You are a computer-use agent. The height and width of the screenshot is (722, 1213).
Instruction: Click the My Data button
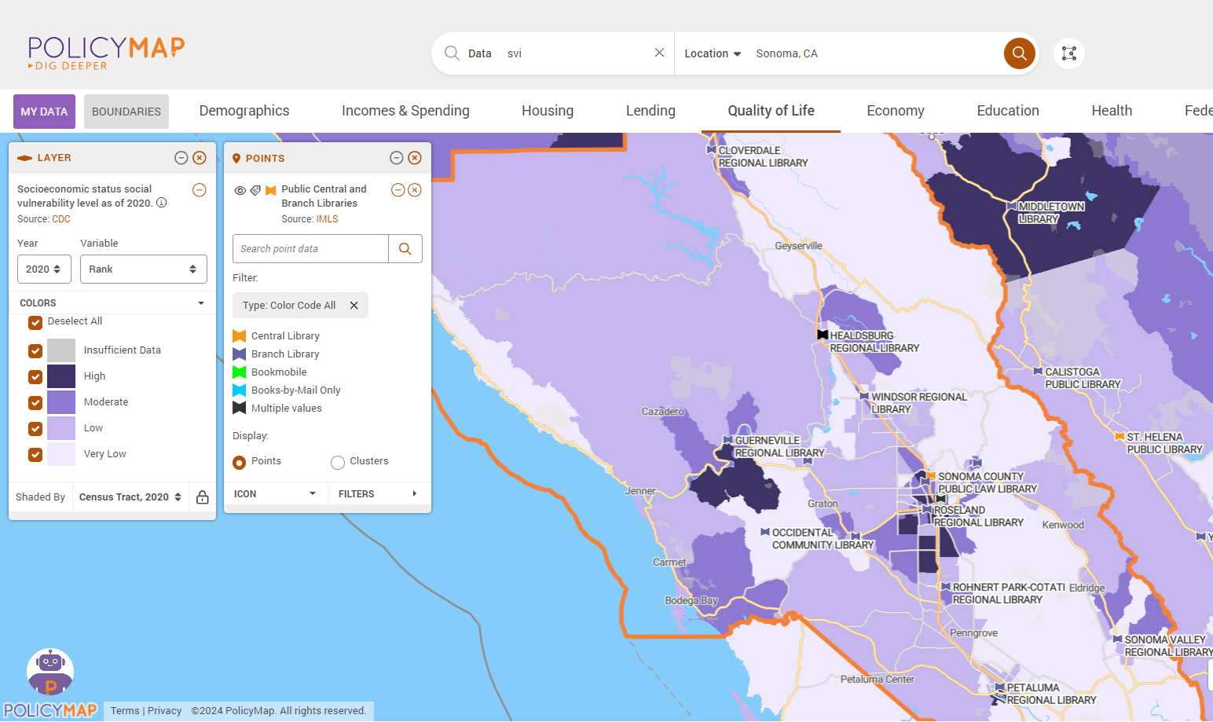44,112
